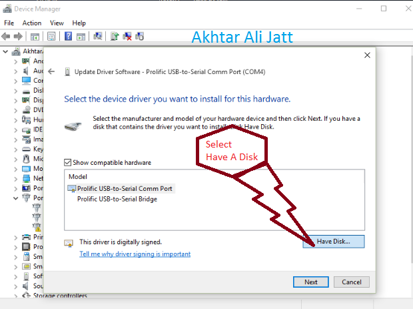Screen dimensions: 413x309
Task: Click the blue Help question mark icon
Action: (68, 36)
